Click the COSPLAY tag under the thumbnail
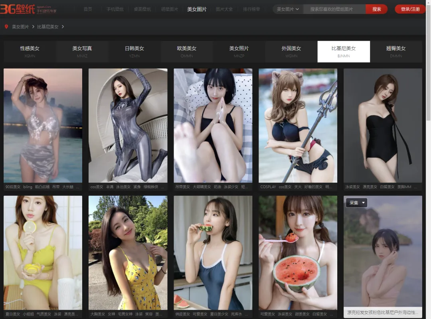The image size is (431, 319). pos(268,187)
